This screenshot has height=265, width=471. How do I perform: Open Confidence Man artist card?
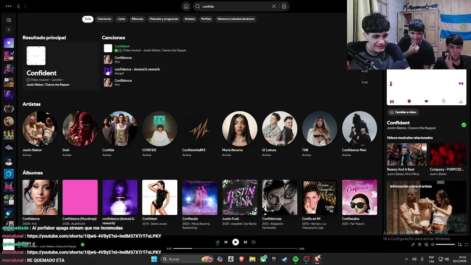click(x=360, y=134)
